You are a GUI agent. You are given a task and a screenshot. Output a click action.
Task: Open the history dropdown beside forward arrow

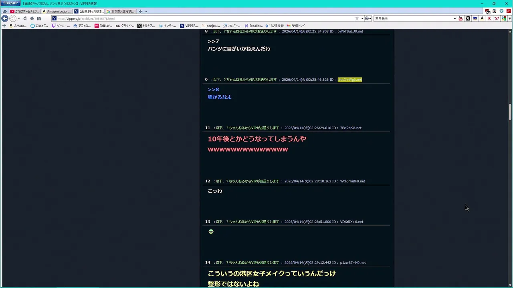pos(19,18)
